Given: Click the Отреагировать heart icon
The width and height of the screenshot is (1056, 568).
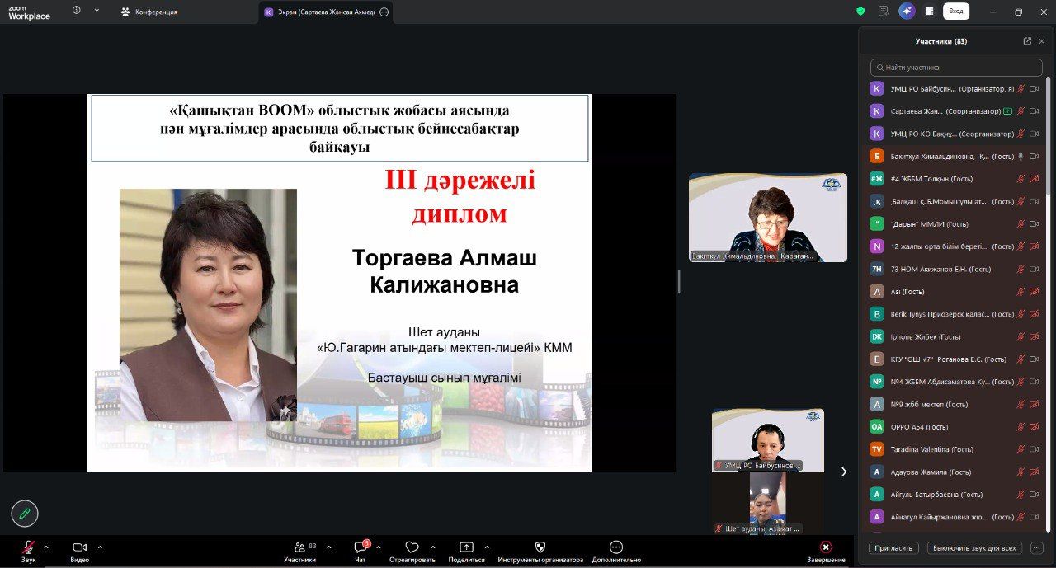Looking at the screenshot, I should 412,547.
